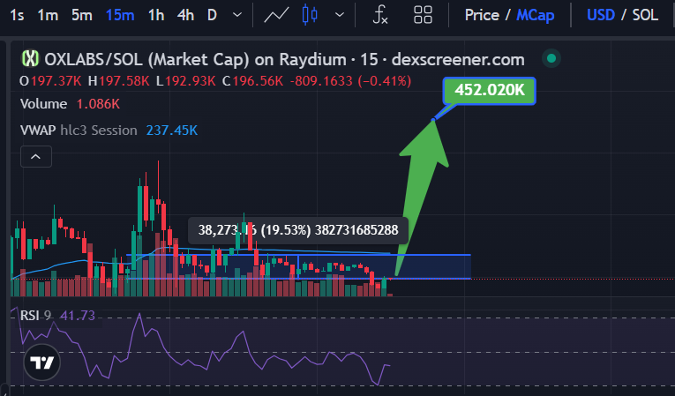
Task: Switch to the 5m timeframe
Action: pos(82,16)
